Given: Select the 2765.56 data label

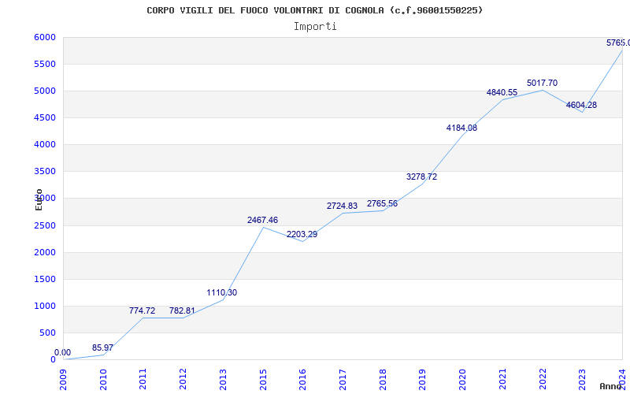Looking at the screenshot, I should (x=382, y=203).
